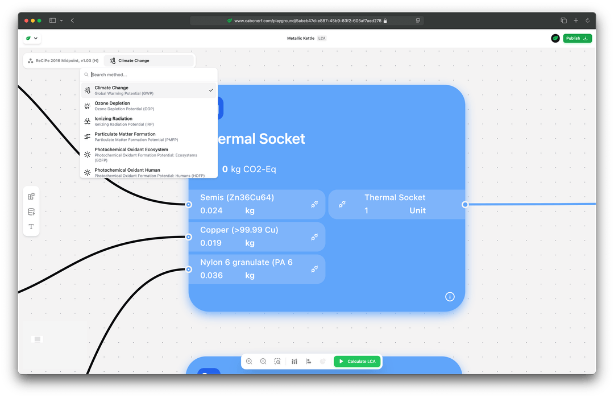Select the Text tool in left sidebar
The height and width of the screenshot is (398, 614).
click(x=31, y=226)
